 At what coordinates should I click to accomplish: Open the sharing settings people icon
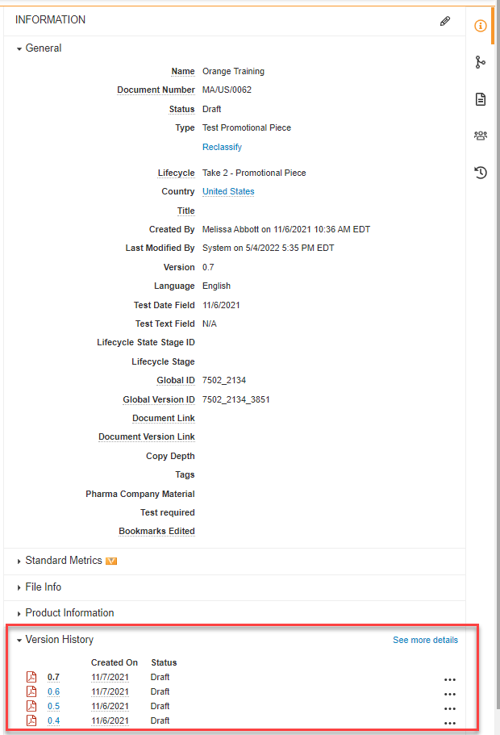point(481,136)
